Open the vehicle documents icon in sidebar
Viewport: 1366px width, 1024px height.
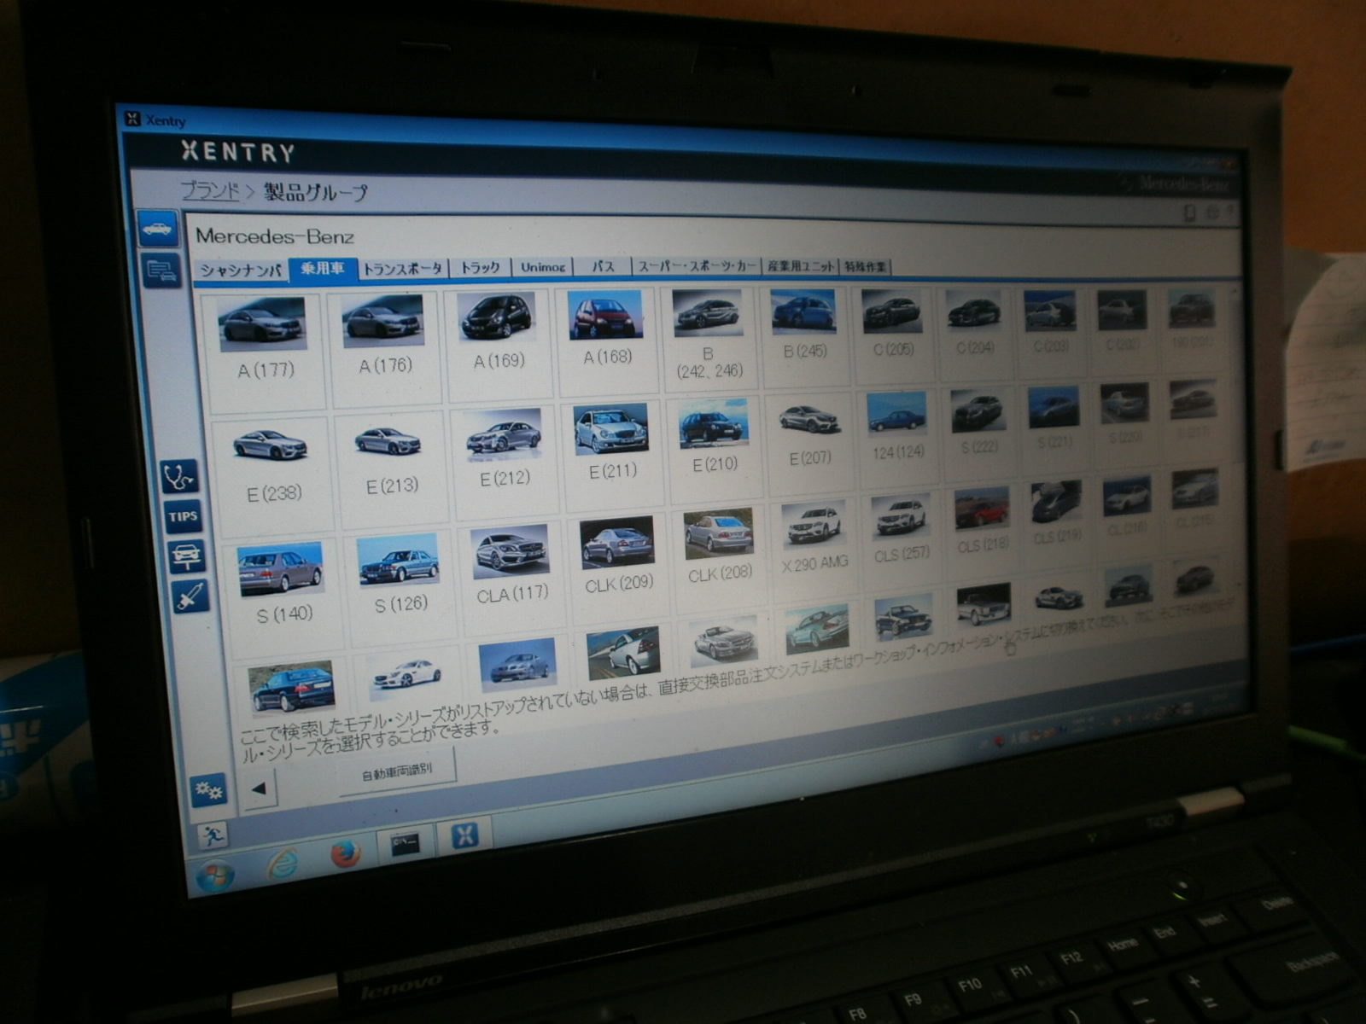(161, 271)
